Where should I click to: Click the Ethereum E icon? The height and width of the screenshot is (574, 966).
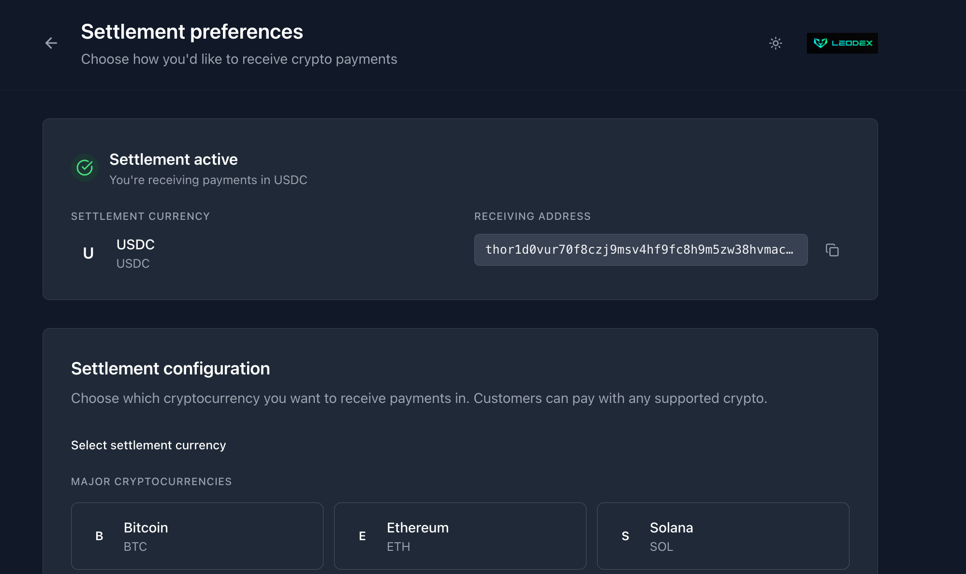362,536
